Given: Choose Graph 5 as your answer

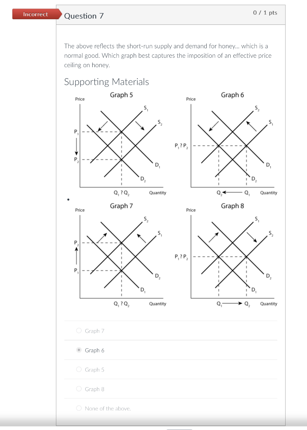Looking at the screenshot, I should [78, 369].
